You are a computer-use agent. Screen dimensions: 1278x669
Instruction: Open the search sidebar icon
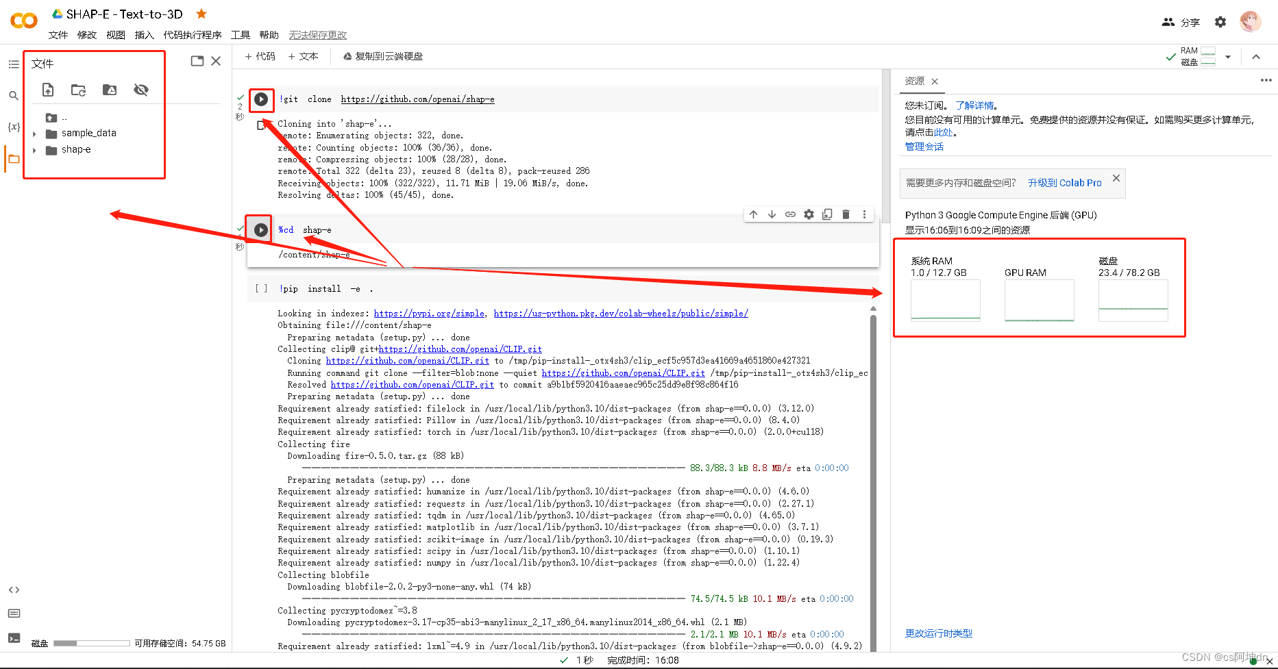[14, 96]
